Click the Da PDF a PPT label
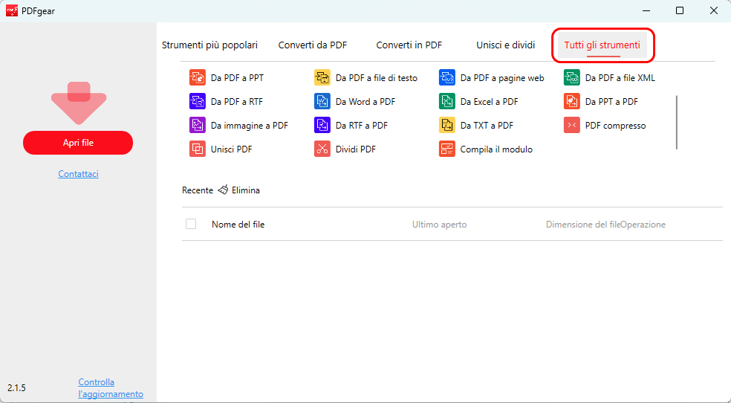The width and height of the screenshot is (731, 403). [x=237, y=78]
